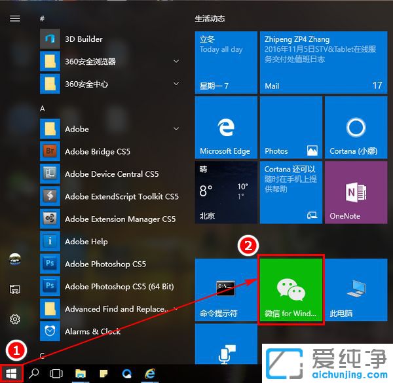The width and height of the screenshot is (393, 383).
Task: Click the Adobe Bridge CS5 label
Action: tap(98, 151)
